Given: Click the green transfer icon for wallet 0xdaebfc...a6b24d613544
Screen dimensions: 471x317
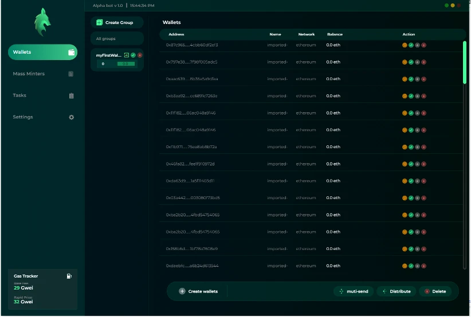Looking at the screenshot, I should point(411,266).
